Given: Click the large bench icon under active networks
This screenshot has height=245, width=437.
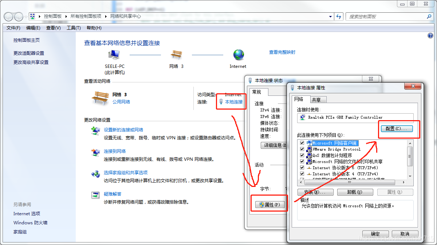Looking at the screenshot, I should point(99,98).
